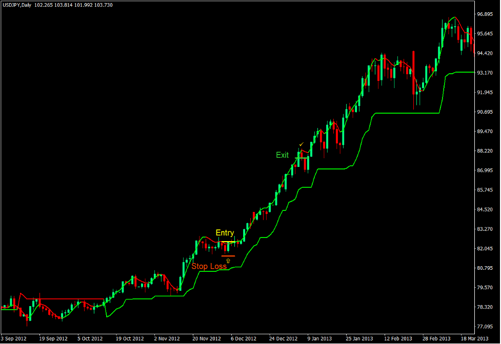Click the 24 Dec 2012 date label

[283, 338]
